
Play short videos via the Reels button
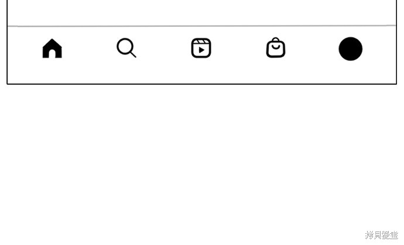pyautogui.click(x=201, y=48)
